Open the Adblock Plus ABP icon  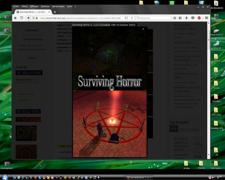click(x=199, y=18)
